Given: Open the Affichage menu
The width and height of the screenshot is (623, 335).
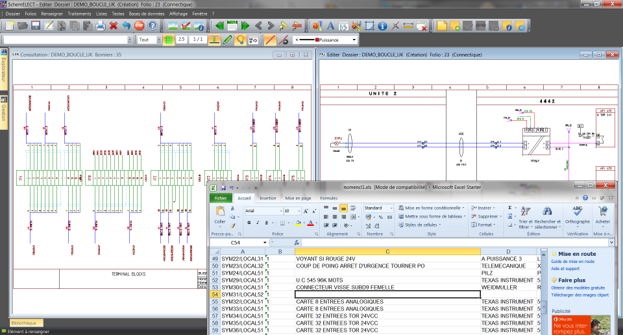Looking at the screenshot, I should click(x=178, y=14).
